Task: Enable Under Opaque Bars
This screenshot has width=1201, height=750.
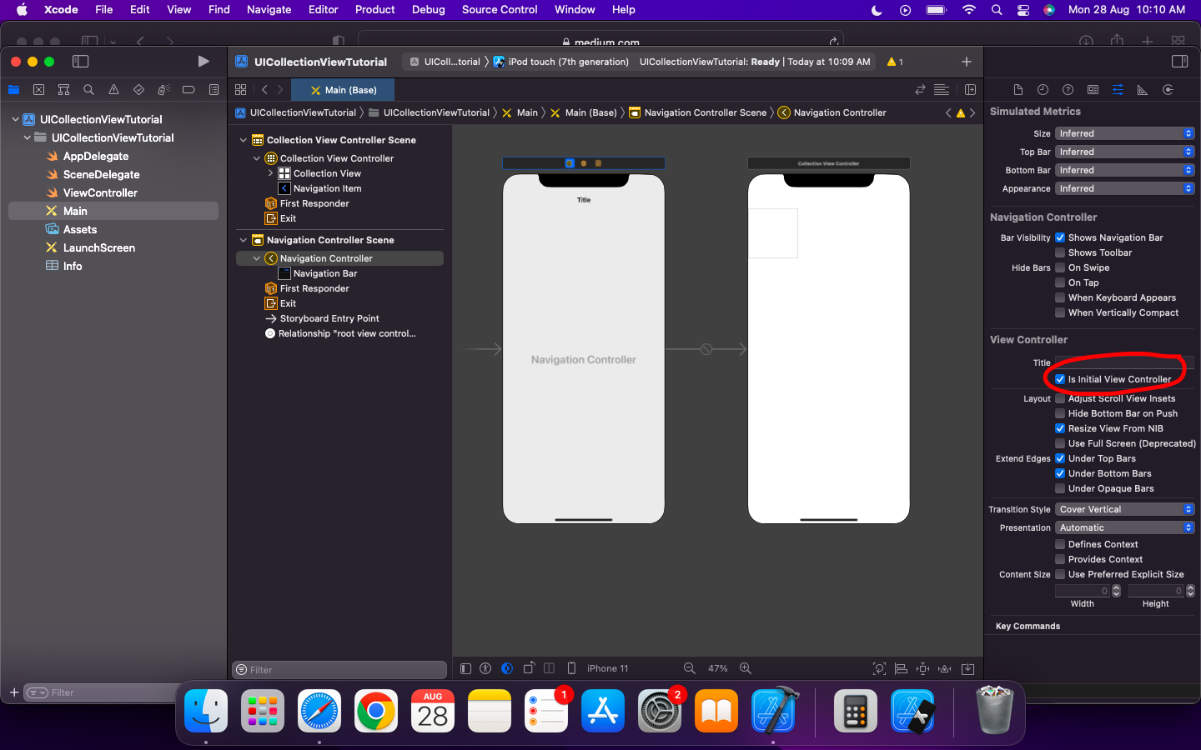Action: tap(1060, 488)
